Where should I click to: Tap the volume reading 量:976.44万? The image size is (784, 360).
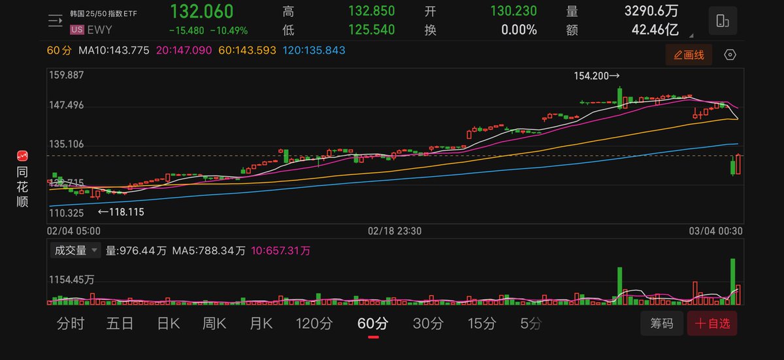pyautogui.click(x=137, y=250)
